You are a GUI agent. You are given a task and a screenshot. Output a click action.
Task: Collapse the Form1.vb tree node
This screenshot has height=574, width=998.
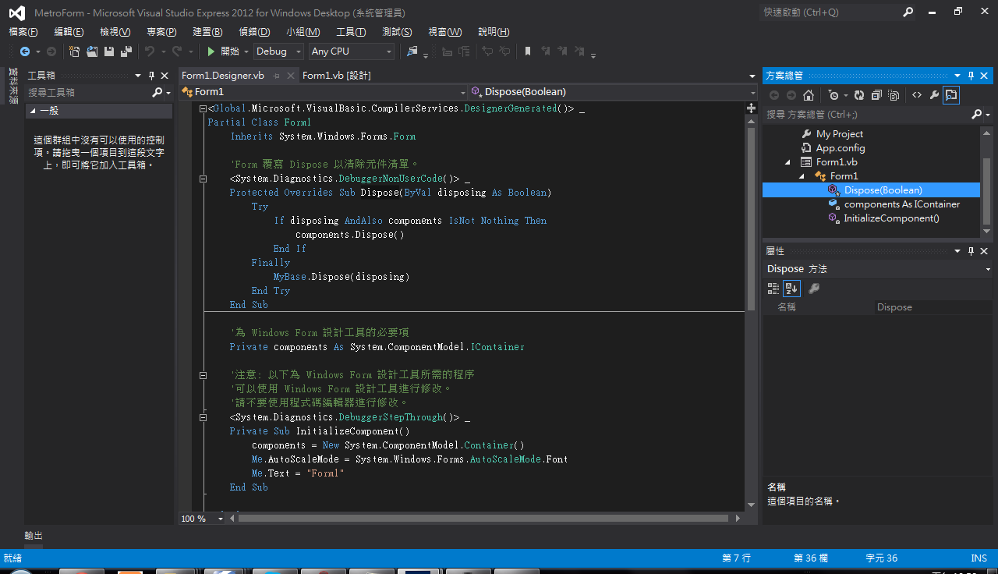[x=787, y=162]
